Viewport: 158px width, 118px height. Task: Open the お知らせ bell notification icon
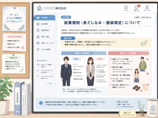136,7
